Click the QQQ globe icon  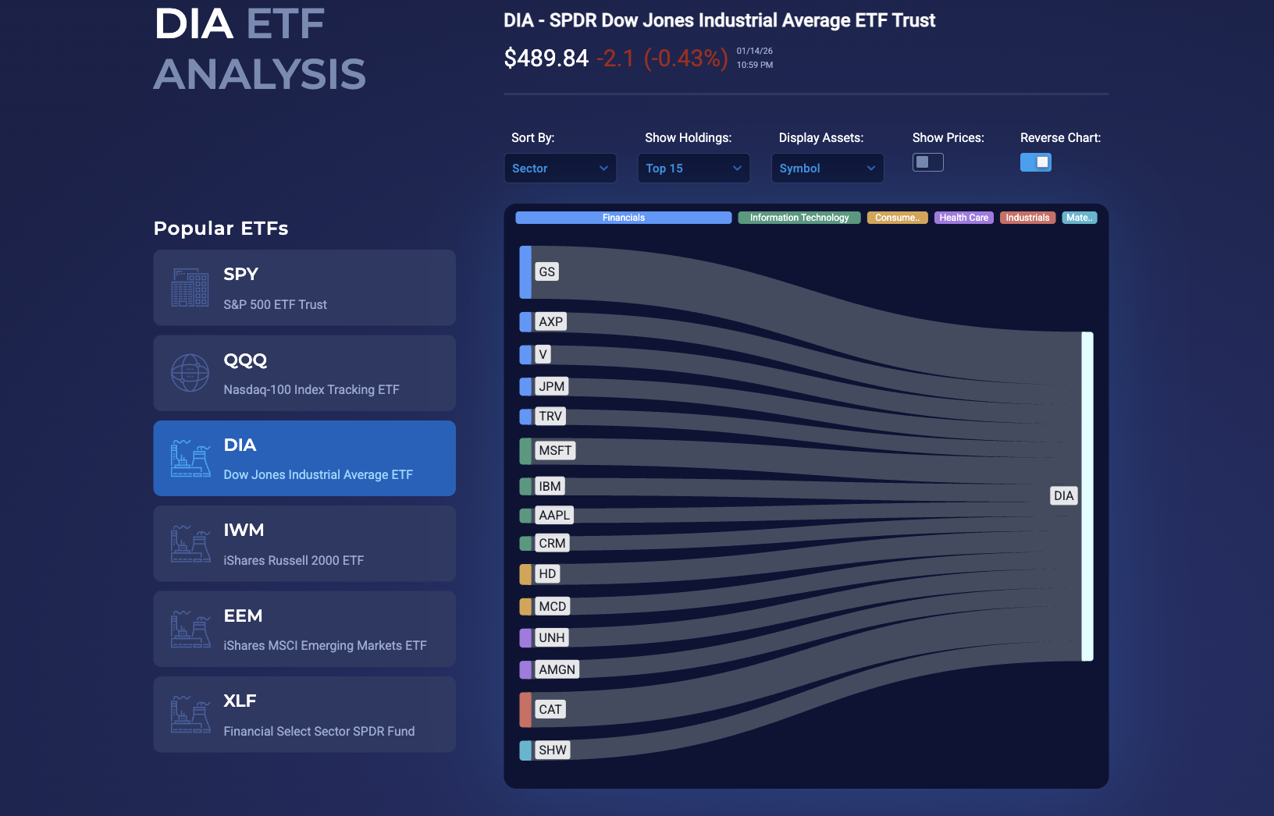(x=190, y=372)
